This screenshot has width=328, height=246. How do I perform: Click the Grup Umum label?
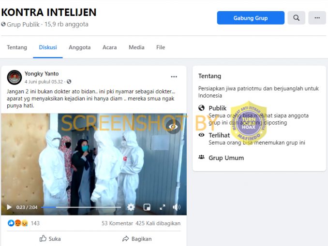(226, 158)
